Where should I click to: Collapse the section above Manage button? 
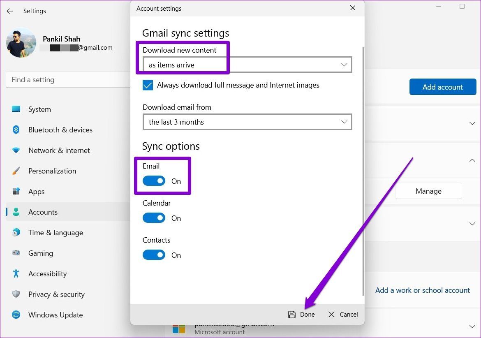[472, 160]
